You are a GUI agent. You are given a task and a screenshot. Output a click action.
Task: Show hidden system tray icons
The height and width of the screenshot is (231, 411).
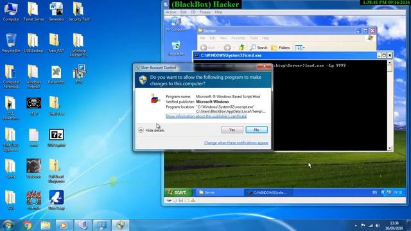click(356, 225)
